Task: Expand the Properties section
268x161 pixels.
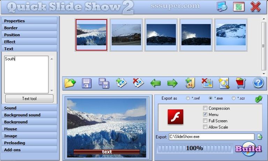Action: click(29, 21)
